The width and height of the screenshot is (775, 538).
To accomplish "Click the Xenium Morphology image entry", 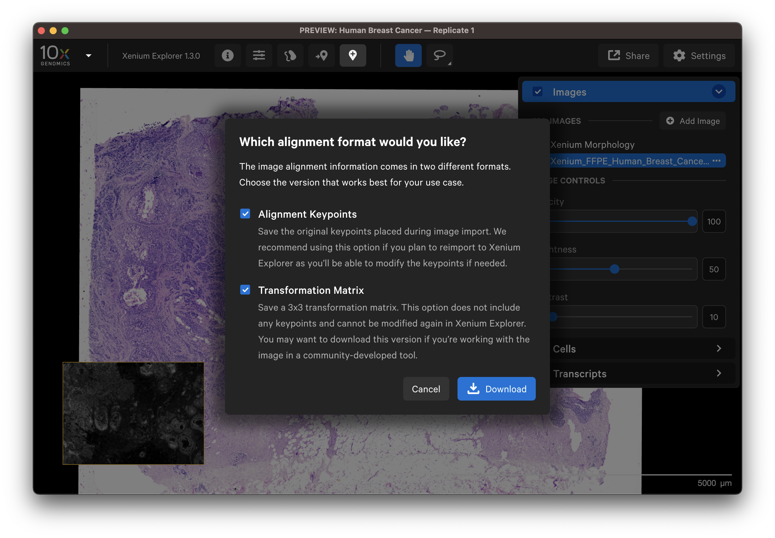I will point(592,145).
